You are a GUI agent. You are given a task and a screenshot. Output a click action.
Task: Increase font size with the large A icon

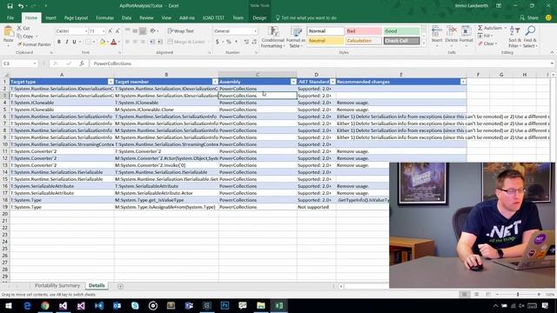click(x=110, y=31)
